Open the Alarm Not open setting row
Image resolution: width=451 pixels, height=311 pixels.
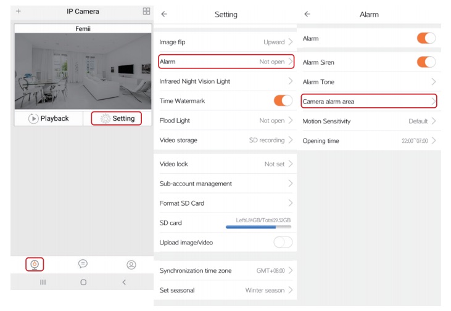point(226,62)
